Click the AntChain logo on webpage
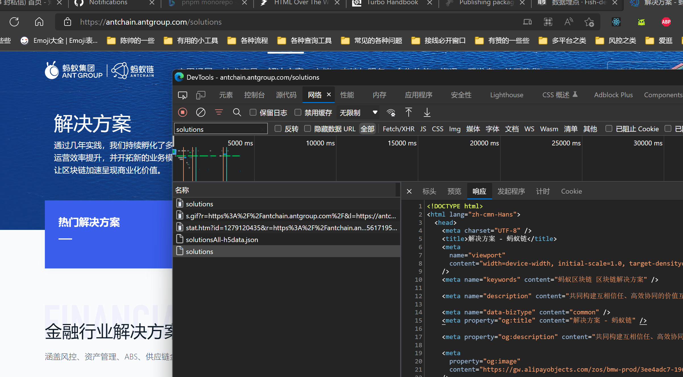This screenshot has width=683, height=377. [133, 71]
